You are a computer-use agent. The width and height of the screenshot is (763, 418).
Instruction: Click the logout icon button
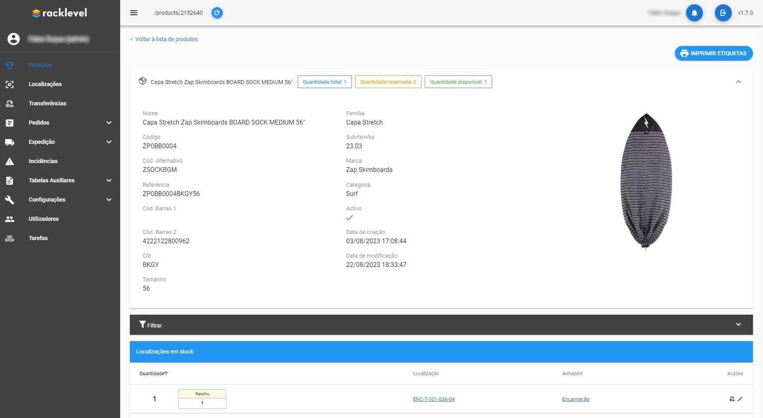[x=723, y=13]
